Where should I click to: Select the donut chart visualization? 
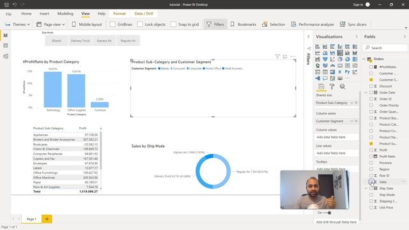(x=348, y=59)
